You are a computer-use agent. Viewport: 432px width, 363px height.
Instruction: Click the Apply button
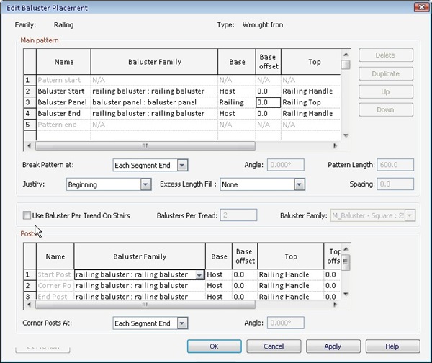(x=333, y=346)
